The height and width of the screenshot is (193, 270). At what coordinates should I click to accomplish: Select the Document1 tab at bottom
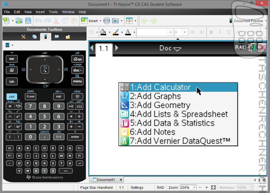tap(106, 180)
